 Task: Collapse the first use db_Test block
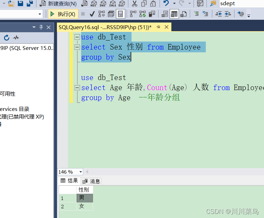coord(77,37)
